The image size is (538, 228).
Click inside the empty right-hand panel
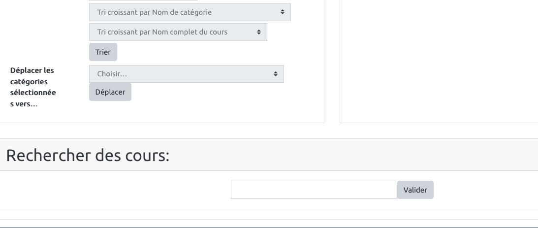click(x=438, y=59)
